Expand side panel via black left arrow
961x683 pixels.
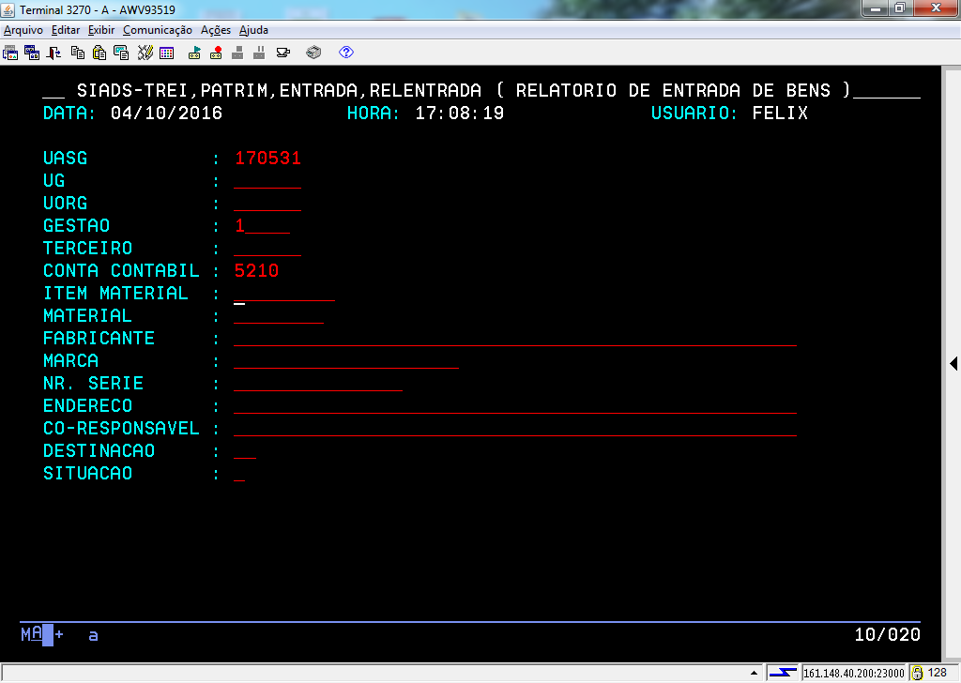tap(953, 363)
